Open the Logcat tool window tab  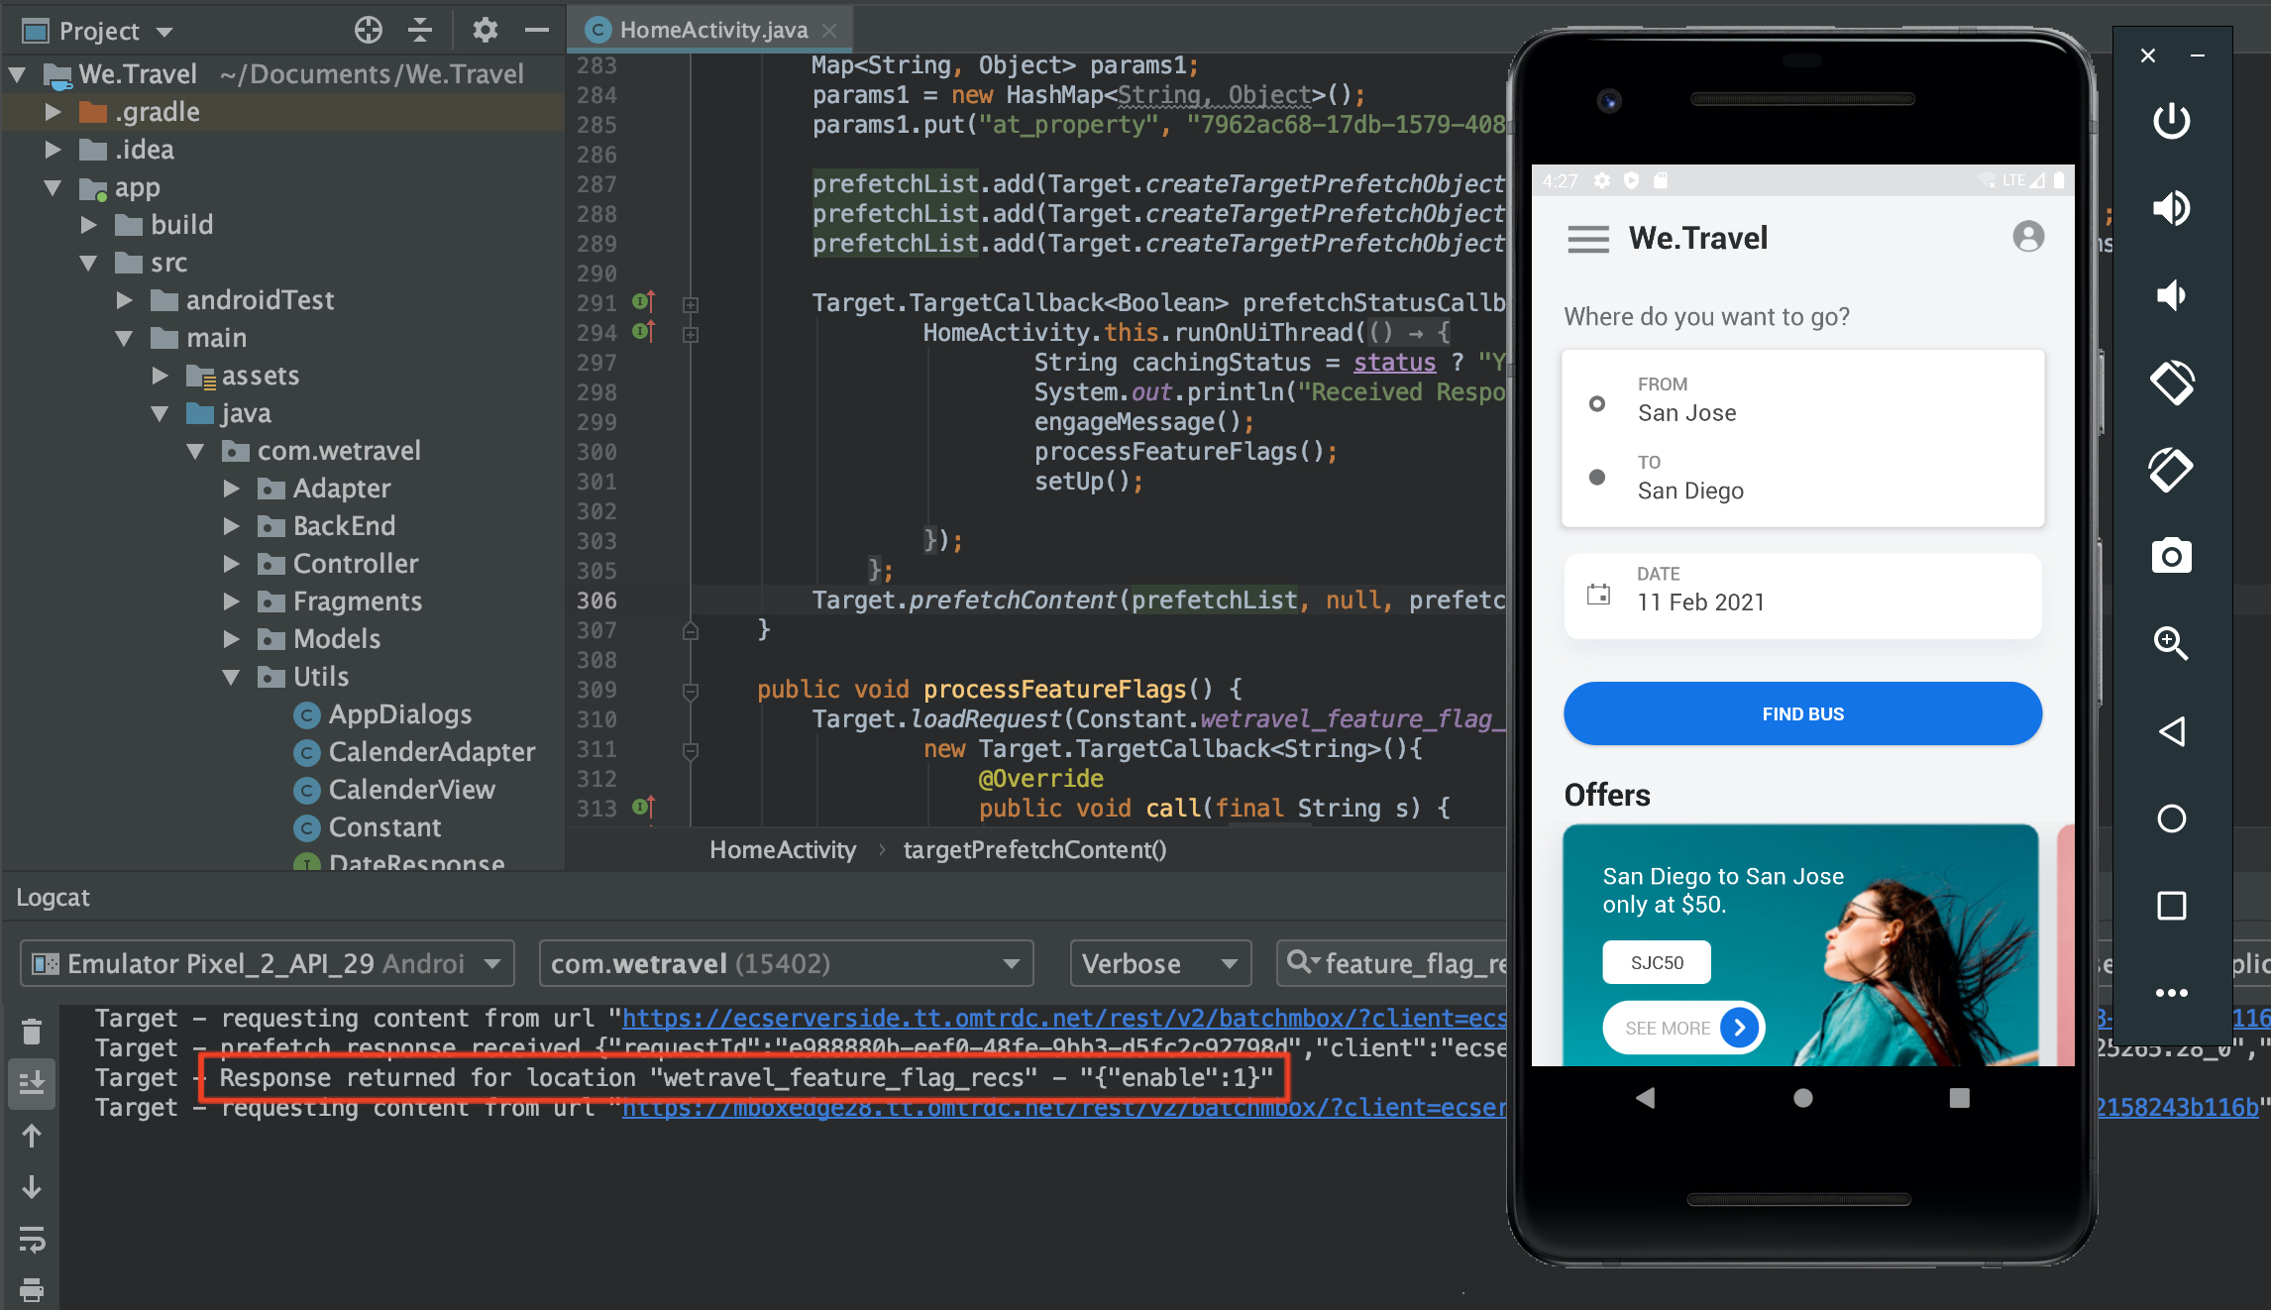52,897
